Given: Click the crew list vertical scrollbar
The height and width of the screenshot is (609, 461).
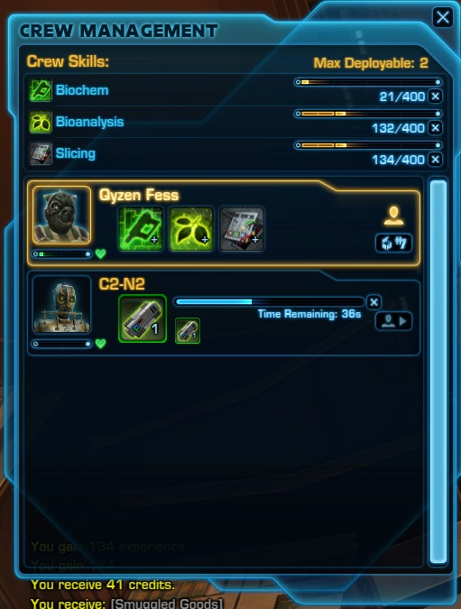Looking at the screenshot, I should [438, 372].
